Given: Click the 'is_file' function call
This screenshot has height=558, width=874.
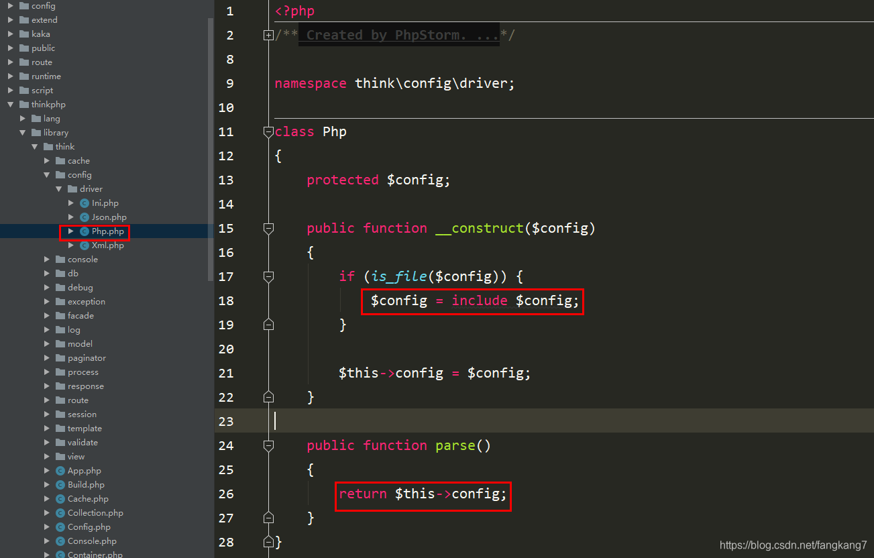Looking at the screenshot, I should pos(400,276).
